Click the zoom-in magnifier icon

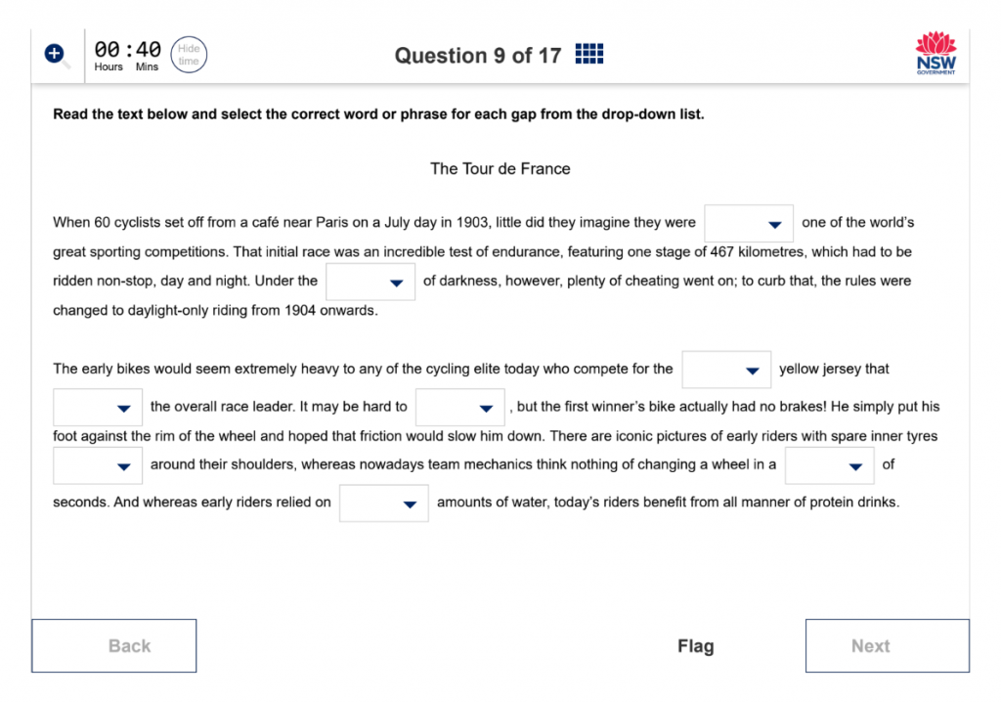pyautogui.click(x=56, y=55)
